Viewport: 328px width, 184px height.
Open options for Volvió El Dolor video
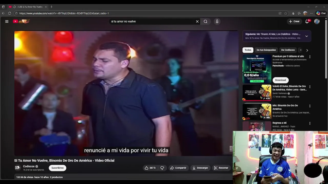pyautogui.click(x=310, y=87)
